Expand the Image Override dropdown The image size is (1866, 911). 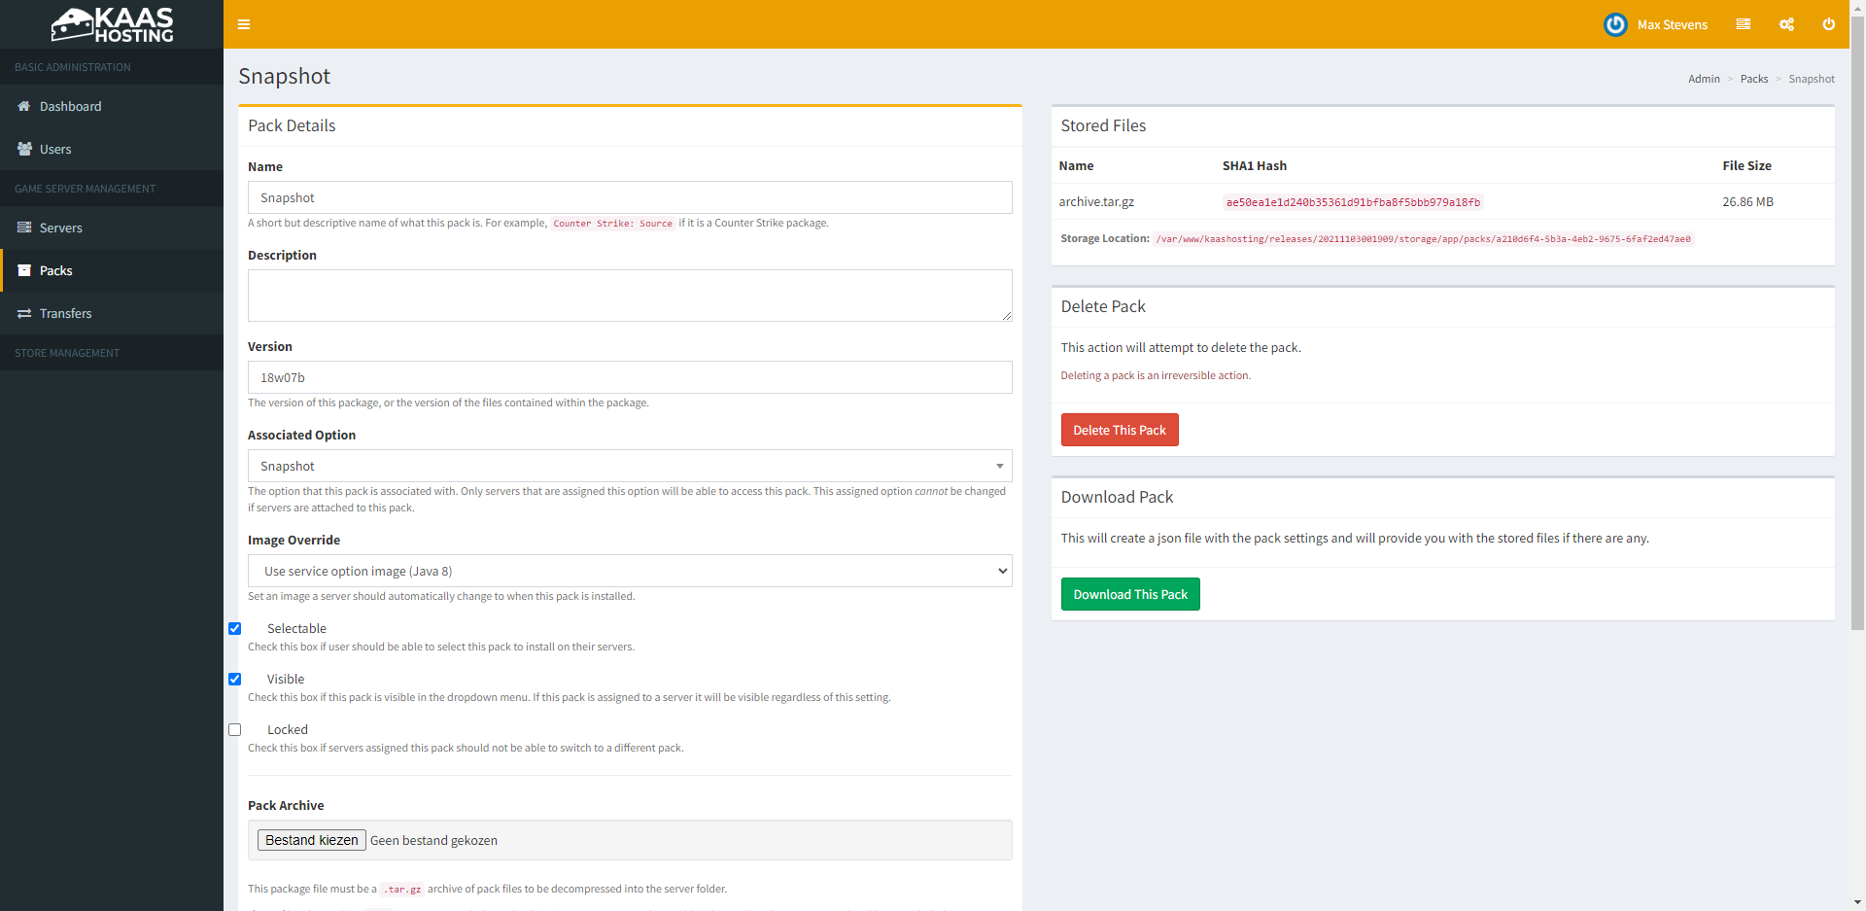(629, 571)
